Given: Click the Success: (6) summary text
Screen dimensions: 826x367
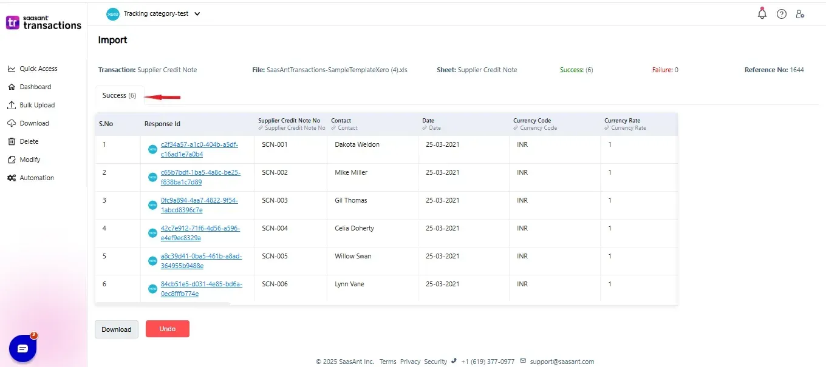Looking at the screenshot, I should pos(576,70).
